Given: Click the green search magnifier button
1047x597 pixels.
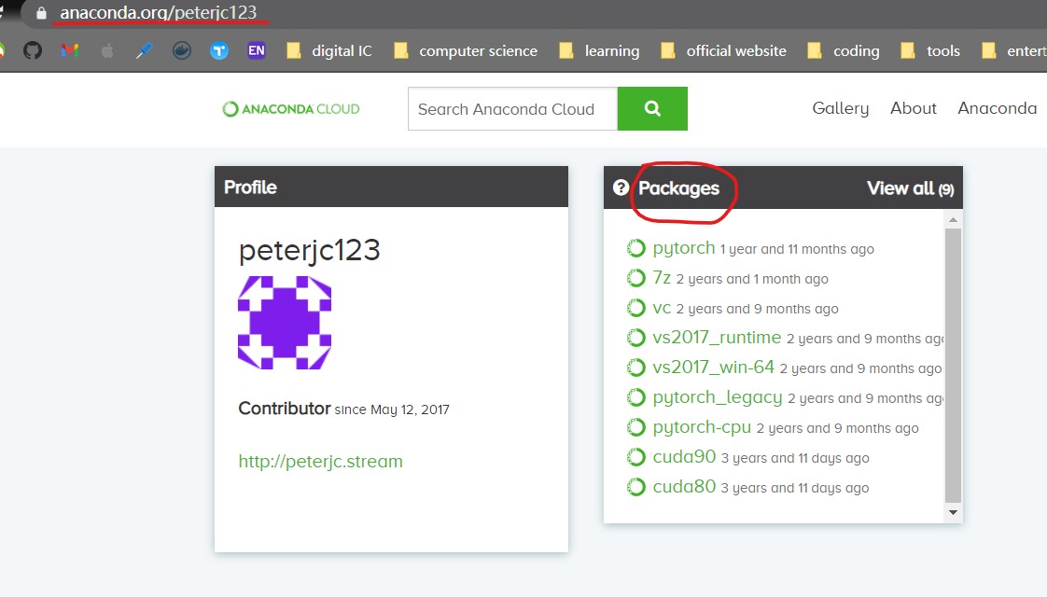Looking at the screenshot, I should 652,108.
